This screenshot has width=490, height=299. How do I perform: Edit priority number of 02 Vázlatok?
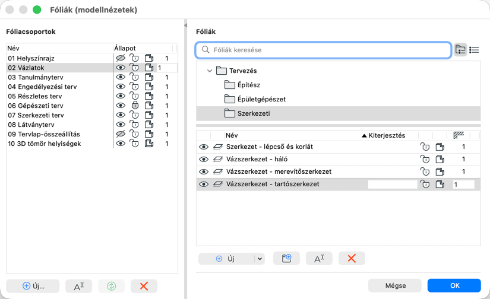tap(167, 68)
